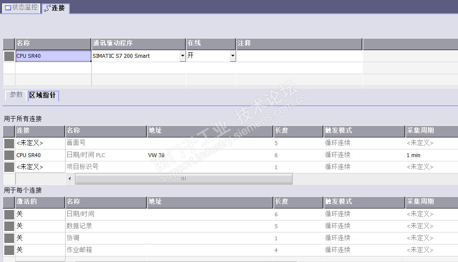Click the 激活的 column header
The height and width of the screenshot is (262, 458).
[40, 202]
